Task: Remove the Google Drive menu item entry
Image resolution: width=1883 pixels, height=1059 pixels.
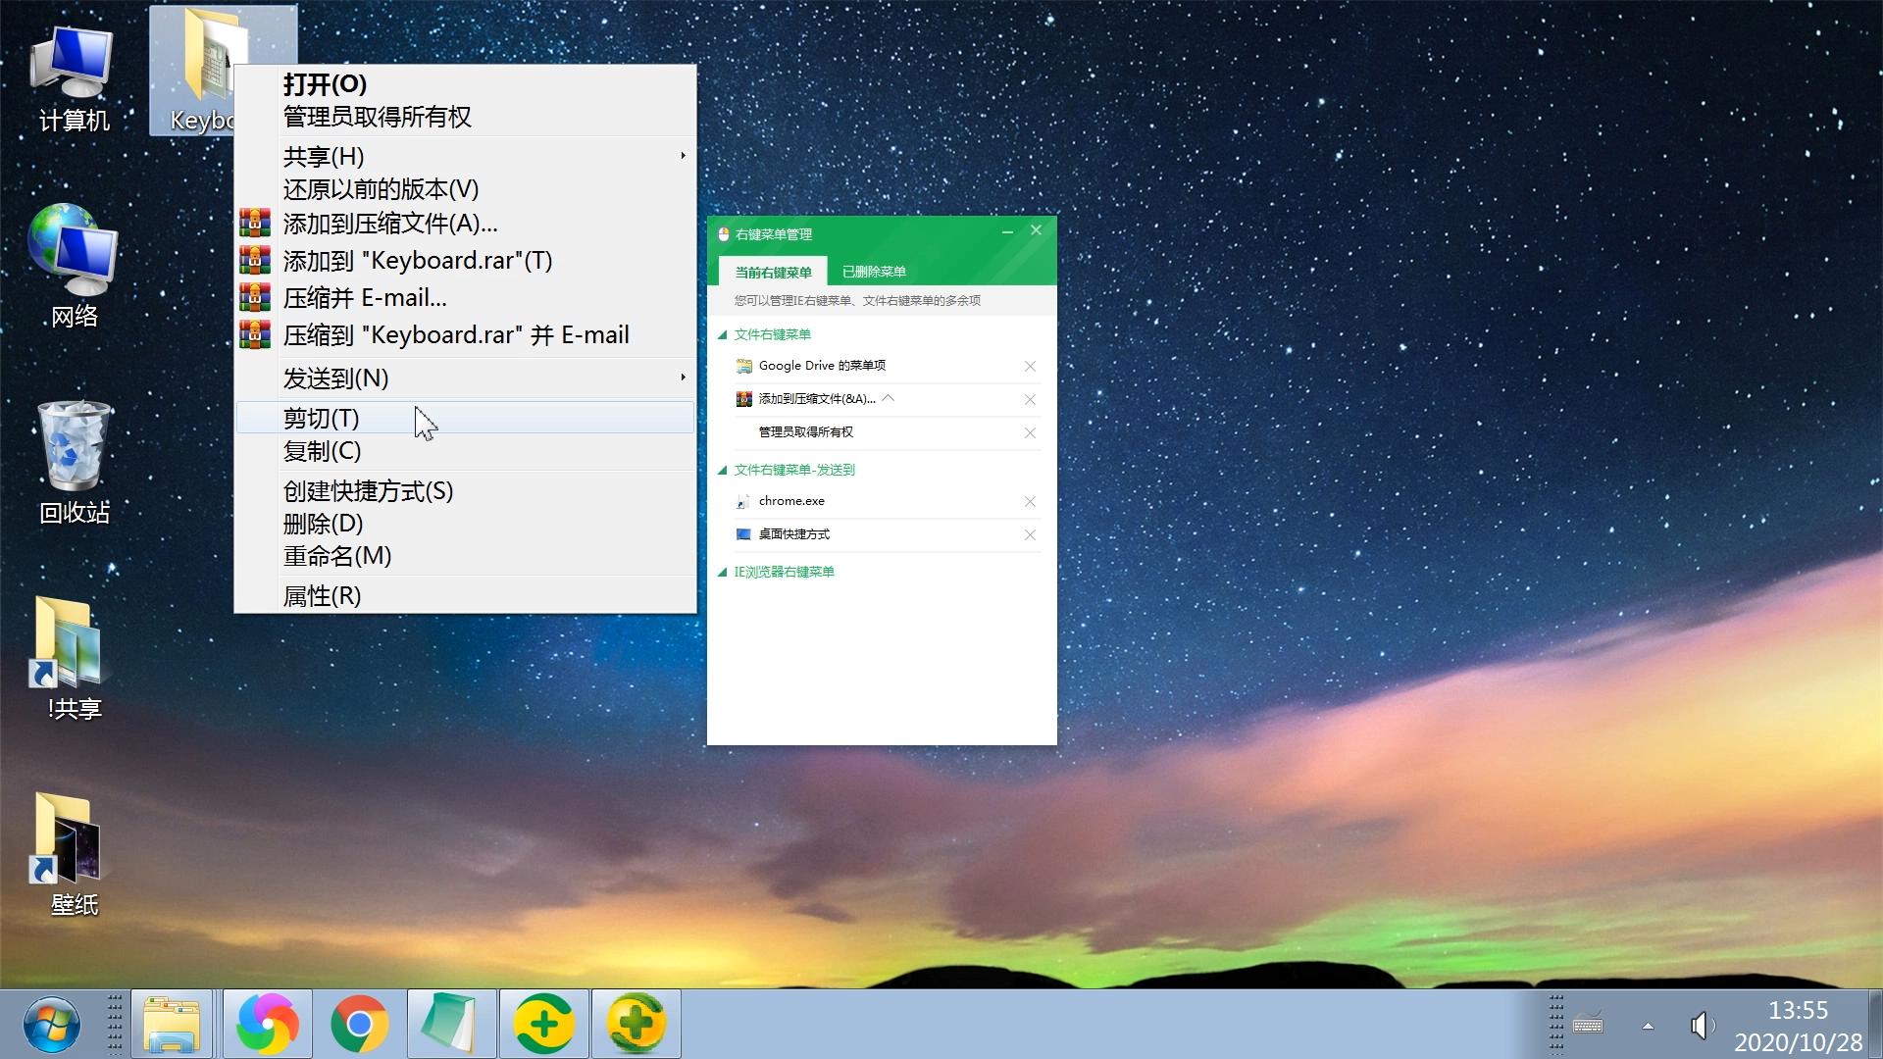Action: pyautogui.click(x=1030, y=367)
